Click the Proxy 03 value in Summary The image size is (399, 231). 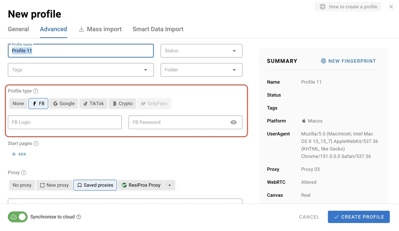tap(310, 169)
